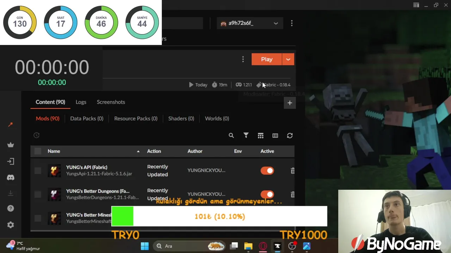
Task: Delete YUNG's API (Fabric) with trash icon
Action: coord(292,171)
